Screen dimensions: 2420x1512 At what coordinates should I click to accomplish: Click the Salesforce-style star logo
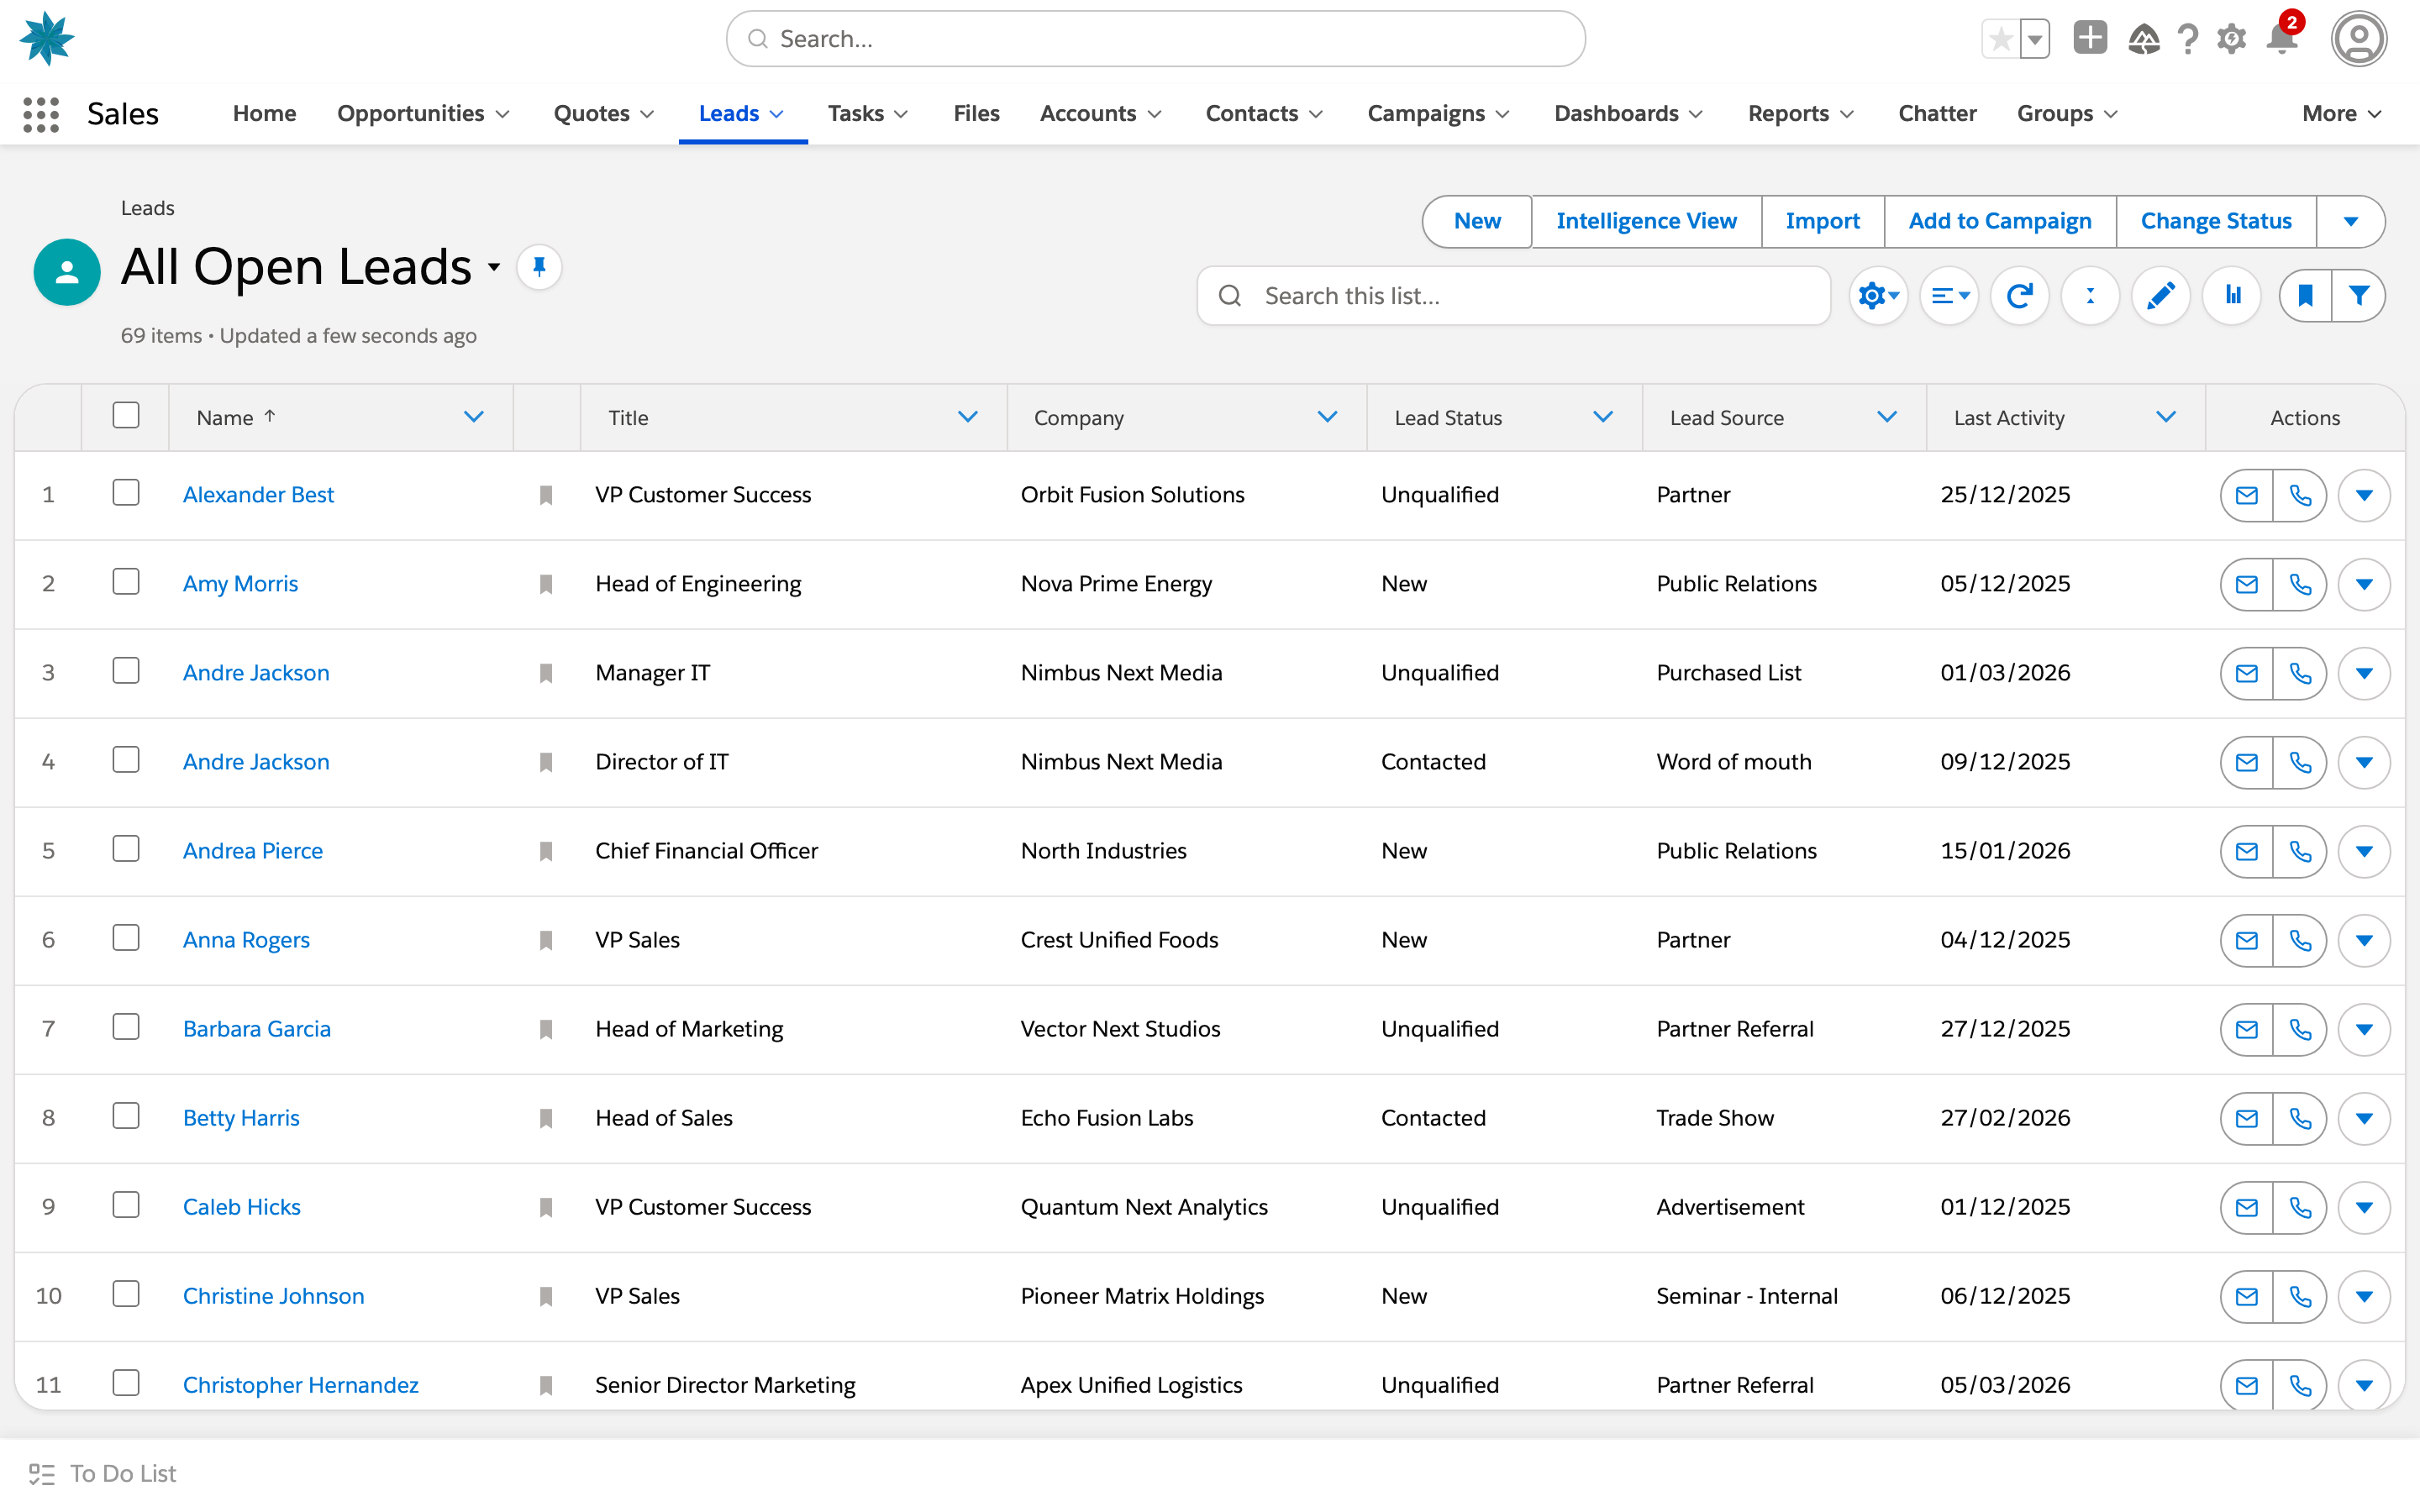pyautogui.click(x=46, y=39)
